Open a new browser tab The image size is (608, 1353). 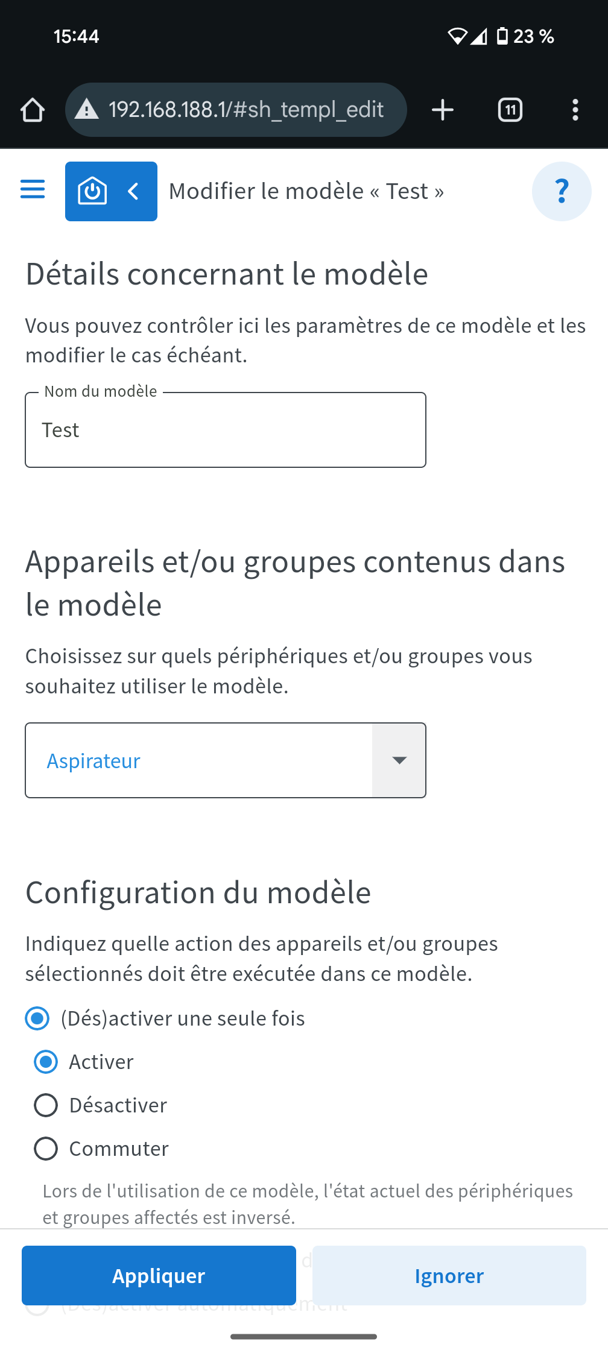pyautogui.click(x=443, y=110)
